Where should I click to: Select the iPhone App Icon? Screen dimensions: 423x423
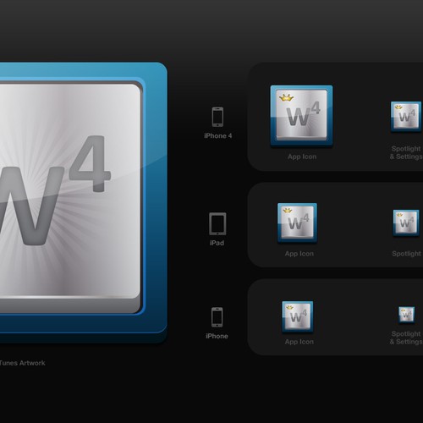(298, 316)
